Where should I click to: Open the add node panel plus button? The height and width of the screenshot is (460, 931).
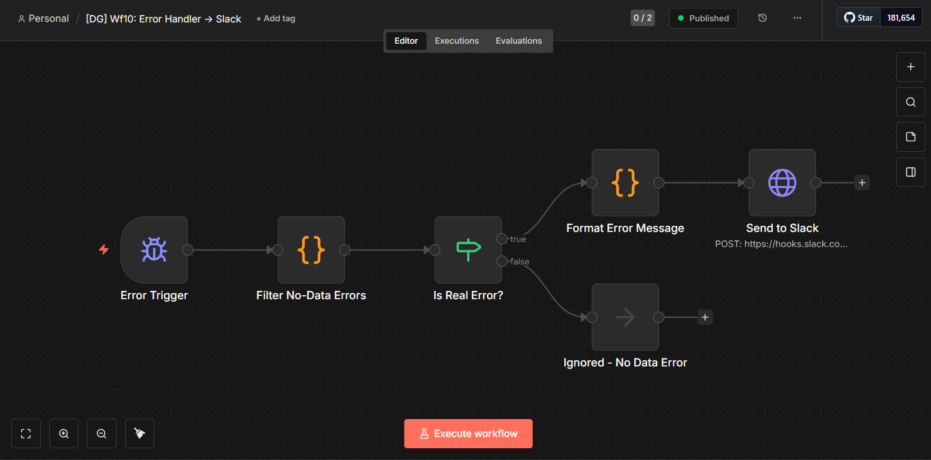(910, 67)
